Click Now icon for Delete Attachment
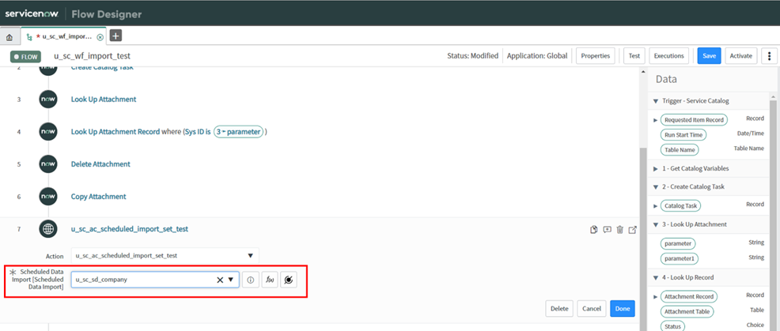This screenshot has width=780, height=331. 48,164
